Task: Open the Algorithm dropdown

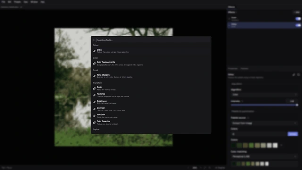Action: click(264, 94)
